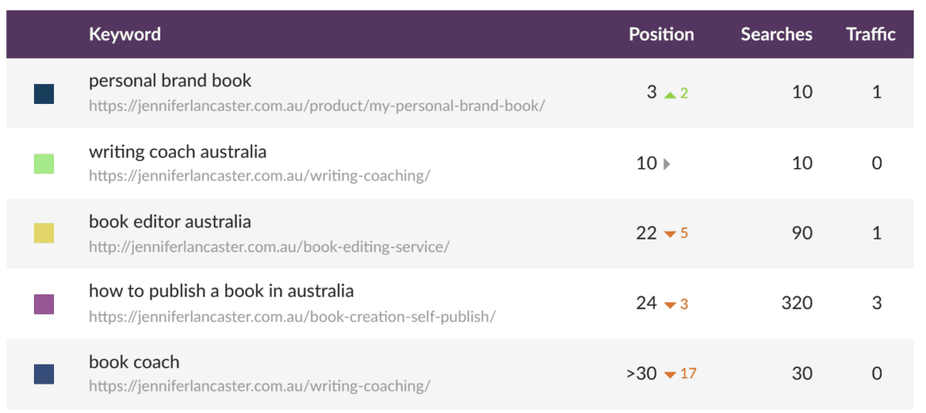The height and width of the screenshot is (413, 926).
Task: Click the orange down arrow showing 3
Action: point(670,304)
